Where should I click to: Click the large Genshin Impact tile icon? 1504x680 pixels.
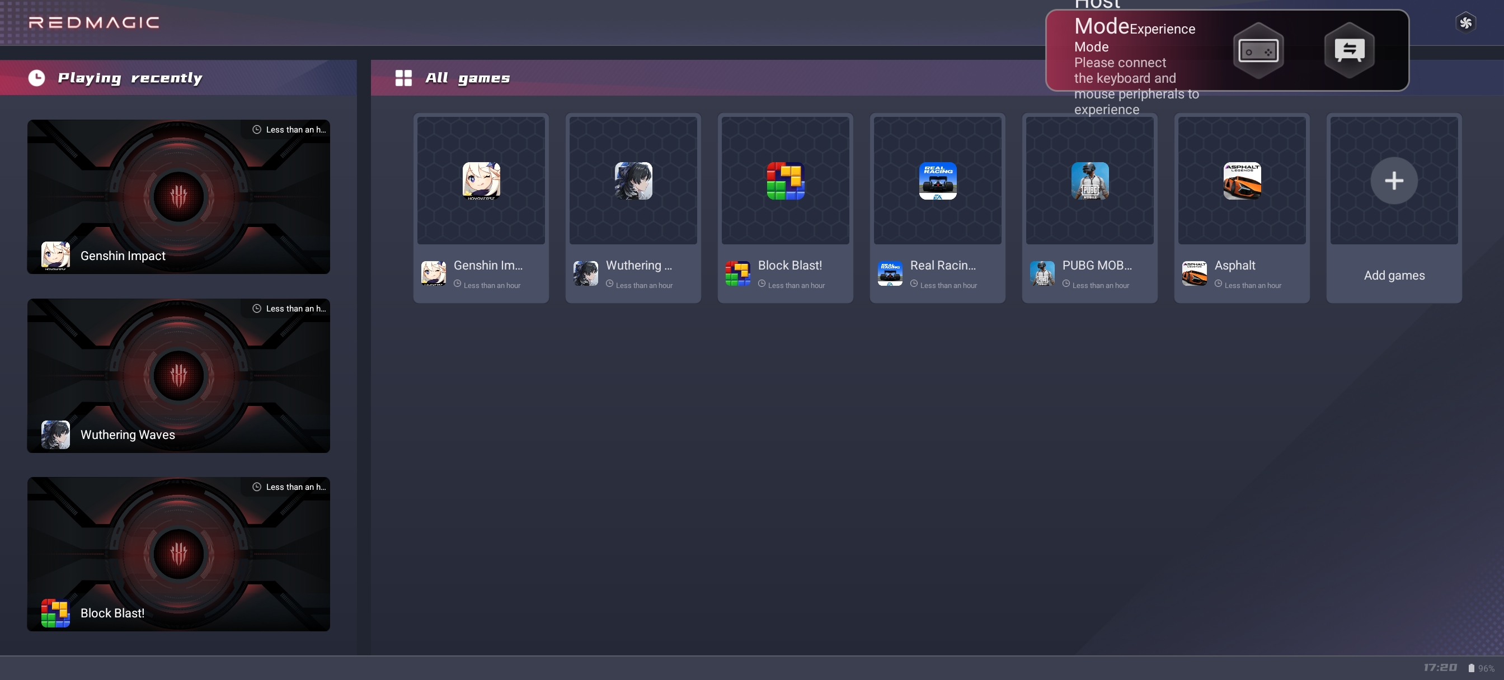[x=481, y=181]
